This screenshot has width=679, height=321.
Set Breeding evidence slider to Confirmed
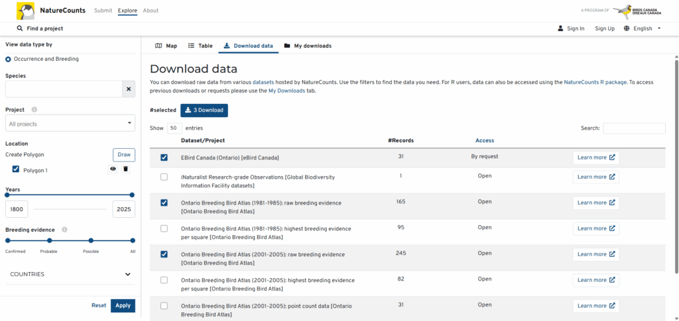click(x=7, y=241)
